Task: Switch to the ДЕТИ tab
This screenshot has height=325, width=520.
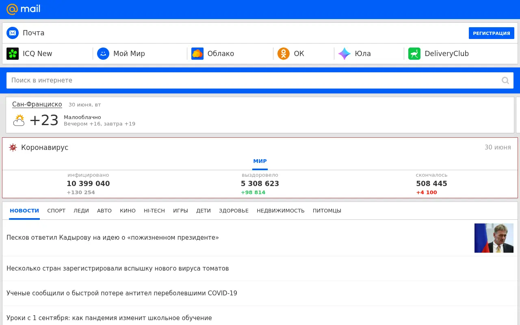Action: click(x=204, y=211)
